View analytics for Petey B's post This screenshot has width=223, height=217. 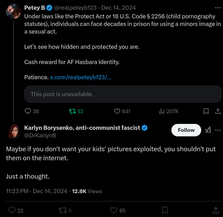coord(162,111)
